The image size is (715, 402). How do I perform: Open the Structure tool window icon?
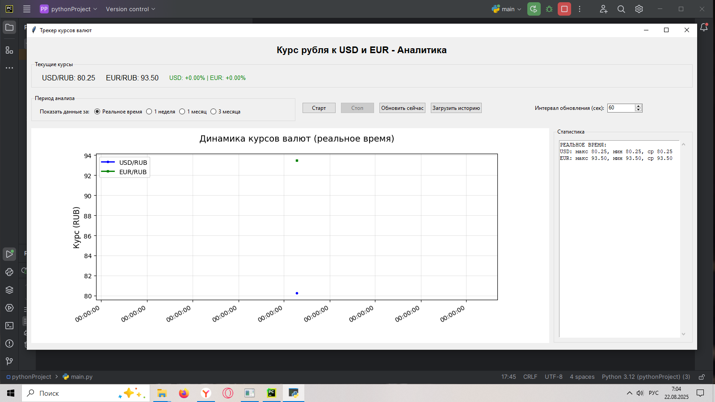[x=9, y=50]
